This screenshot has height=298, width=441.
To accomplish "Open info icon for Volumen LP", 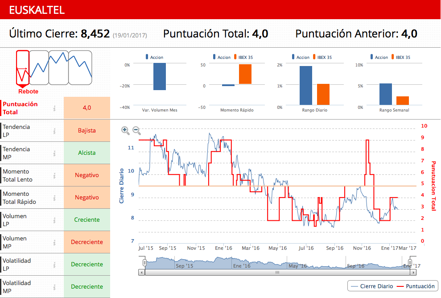I will [x=54, y=220].
